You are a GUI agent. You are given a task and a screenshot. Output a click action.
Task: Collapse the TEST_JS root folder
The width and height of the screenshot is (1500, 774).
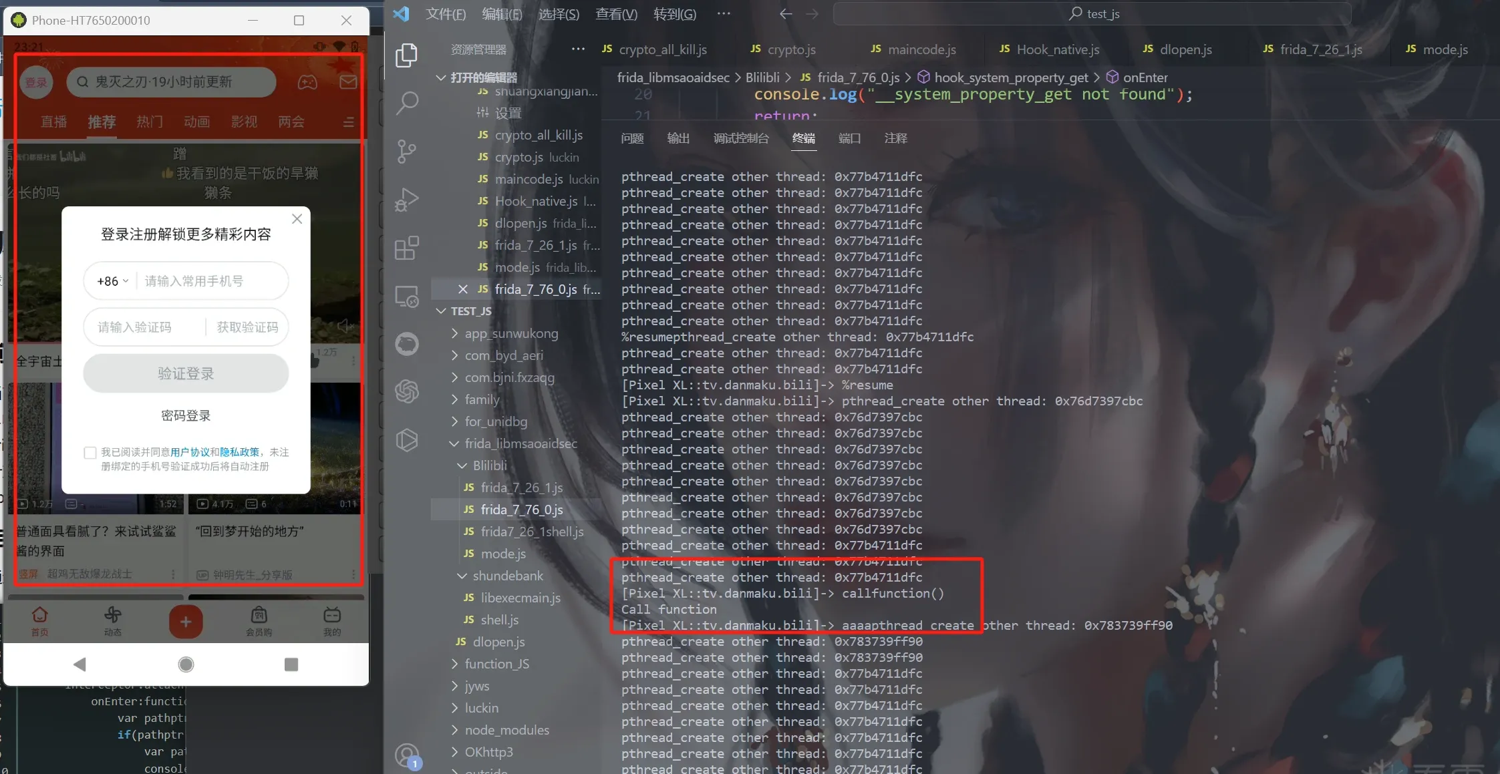point(441,311)
